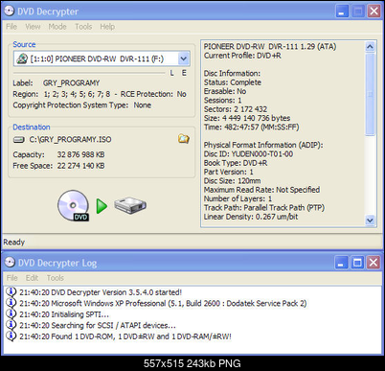Click 'Size: 4 449 140 736 bytes' line
The height and width of the screenshot is (371, 385).
pos(247,118)
